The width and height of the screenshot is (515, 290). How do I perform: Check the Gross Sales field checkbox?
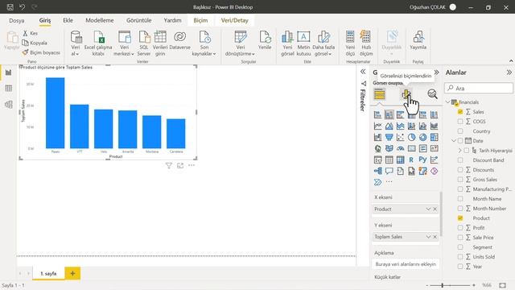point(460,180)
